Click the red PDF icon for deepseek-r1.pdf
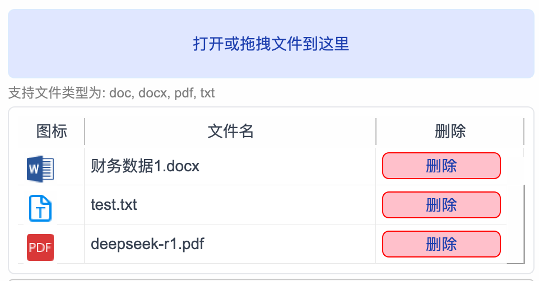The width and height of the screenshot is (539, 281). click(40, 247)
